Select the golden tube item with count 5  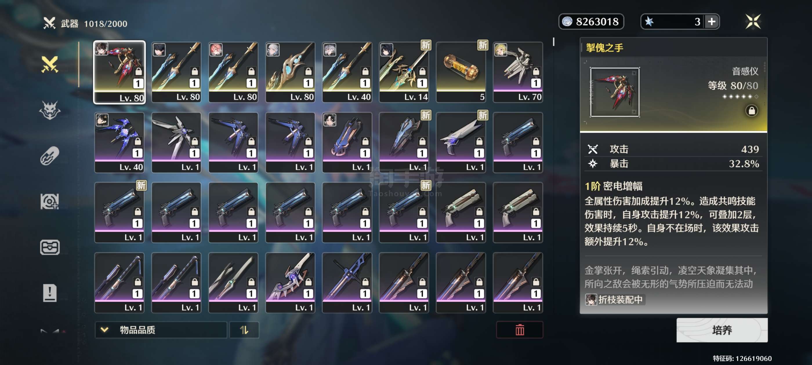461,72
